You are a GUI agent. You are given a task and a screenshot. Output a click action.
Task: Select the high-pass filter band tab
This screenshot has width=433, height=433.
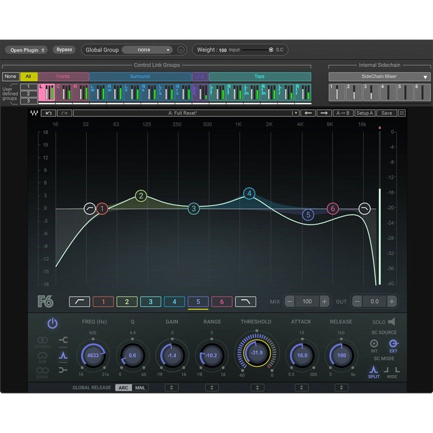(x=80, y=301)
